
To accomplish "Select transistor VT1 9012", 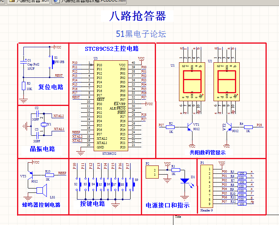I will click(x=190, y=127).
